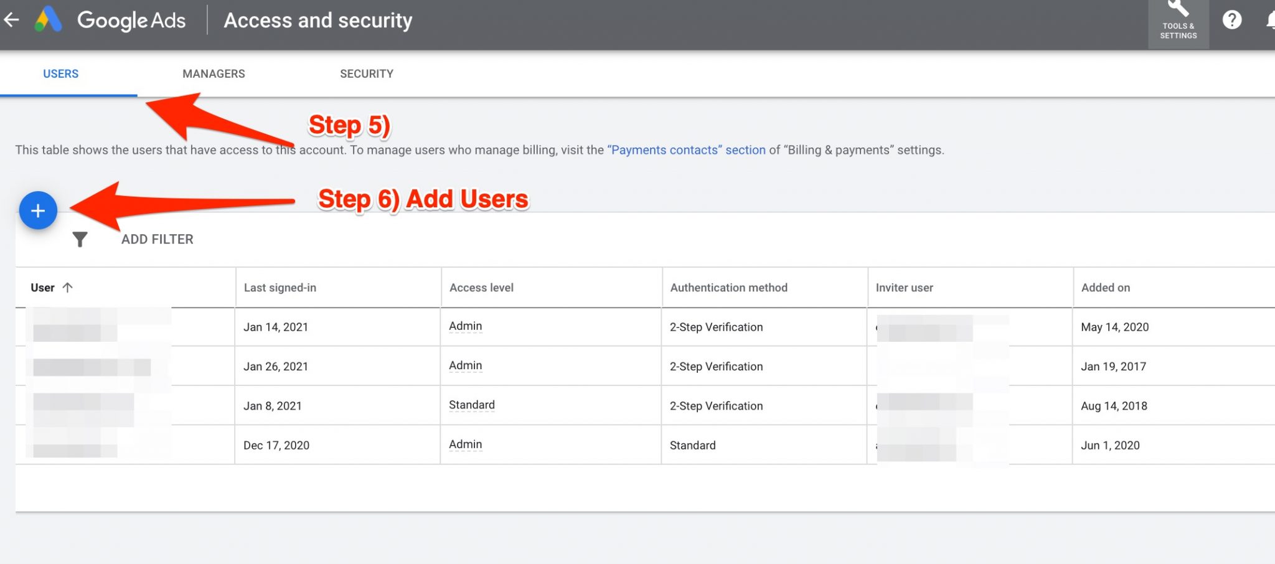Select the row with Dec 17, 2020 sign-in

(x=276, y=444)
